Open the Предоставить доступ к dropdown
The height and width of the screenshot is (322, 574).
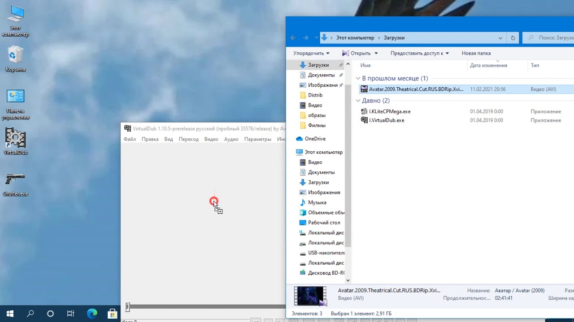tap(419, 53)
